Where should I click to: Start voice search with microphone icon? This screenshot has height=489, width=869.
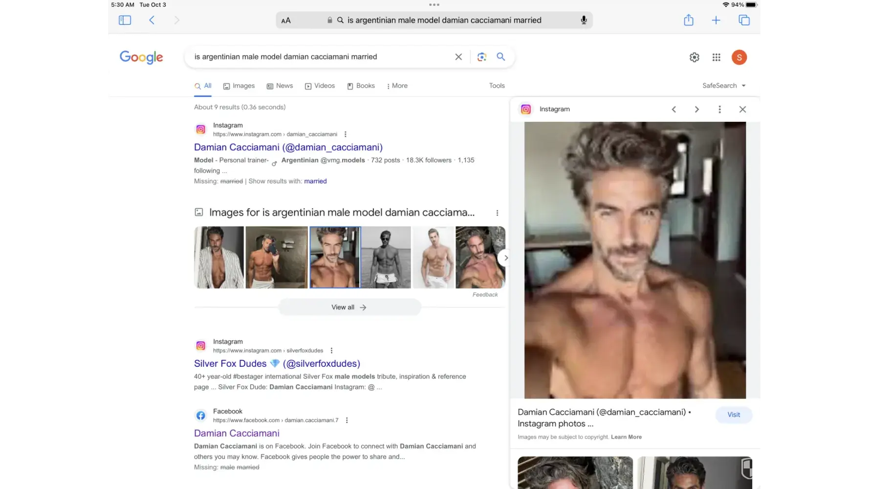pyautogui.click(x=584, y=20)
